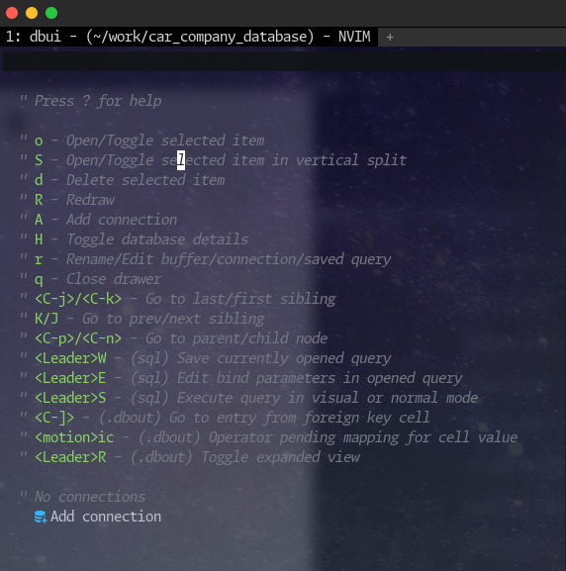This screenshot has width=566, height=571.
Task: Click the 'S - Open/Toggle' vertical split line
Action: point(213,160)
